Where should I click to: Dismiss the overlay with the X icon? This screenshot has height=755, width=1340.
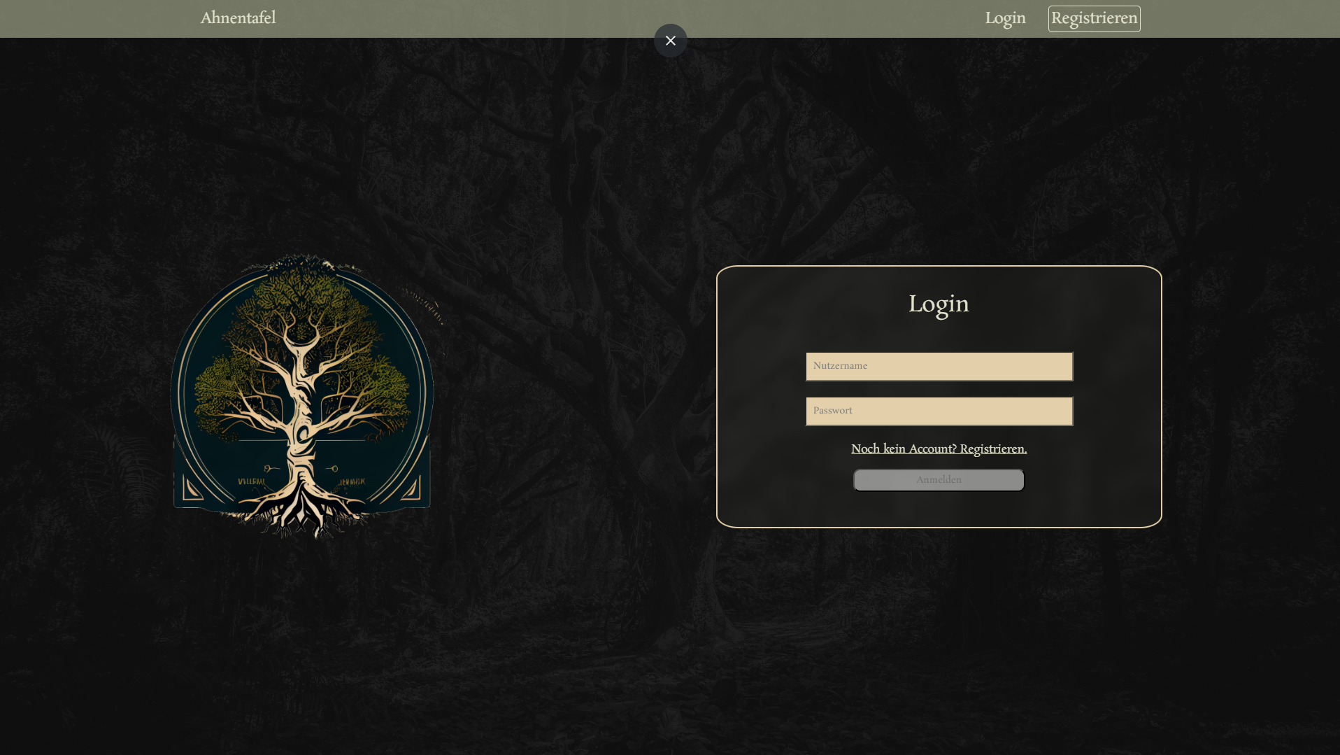click(670, 41)
